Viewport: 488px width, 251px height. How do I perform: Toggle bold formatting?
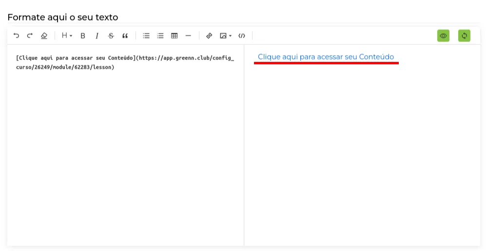click(83, 36)
